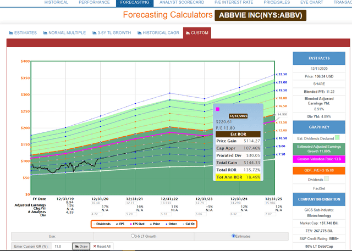The image size is (352, 251).
Task: Toggle Price series in chart legend
Action: [155, 224]
